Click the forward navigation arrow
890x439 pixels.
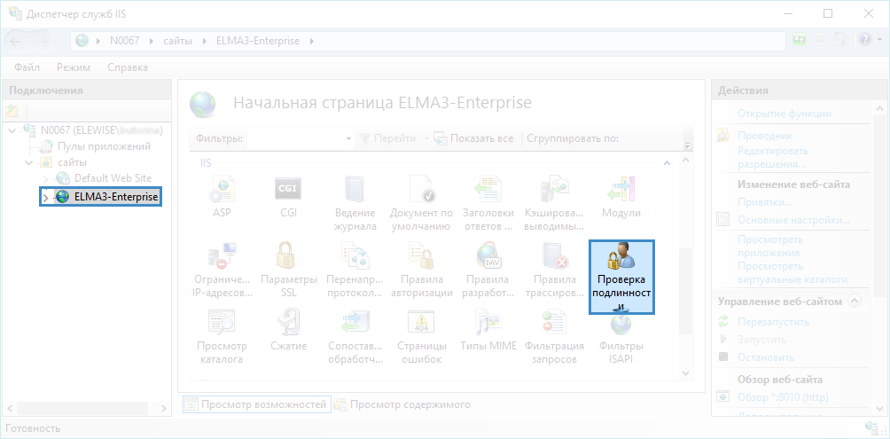point(43,41)
